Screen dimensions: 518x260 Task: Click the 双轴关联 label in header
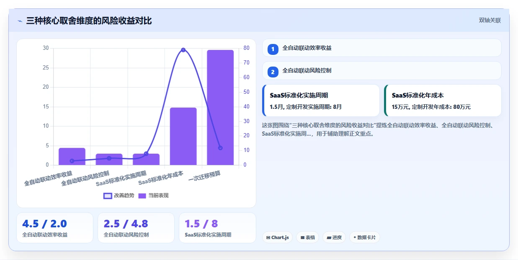[490, 20]
